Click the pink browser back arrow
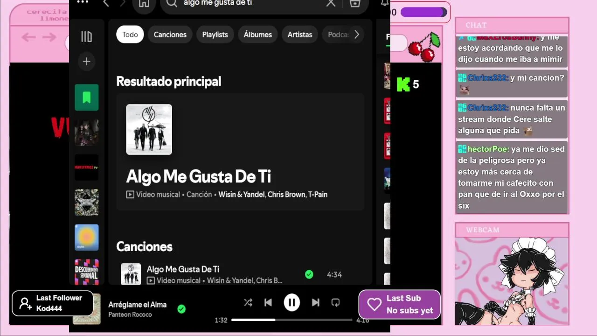597x336 pixels. tap(28, 37)
